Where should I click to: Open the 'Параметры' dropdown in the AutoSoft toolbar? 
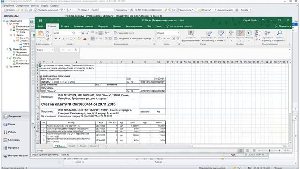pos(122,10)
